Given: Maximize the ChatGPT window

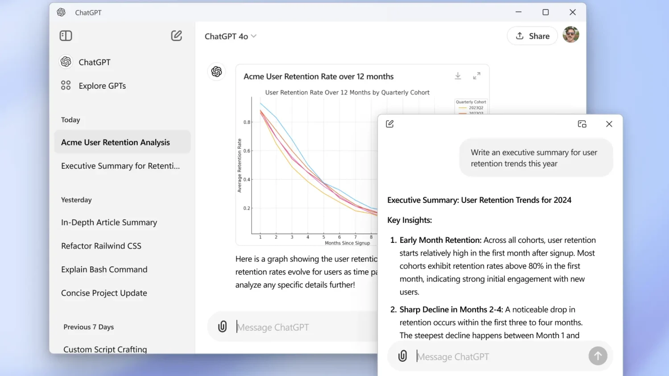Looking at the screenshot, I should click(545, 12).
